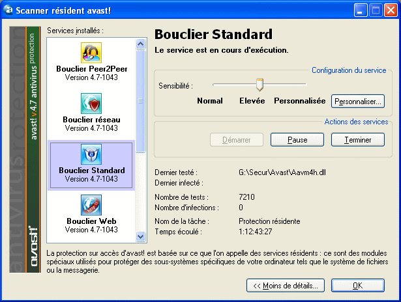Click the service running status text
This screenshot has height=302, width=401.
(x=222, y=50)
